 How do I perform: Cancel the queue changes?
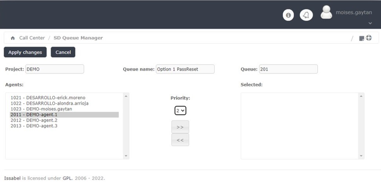[63, 52]
